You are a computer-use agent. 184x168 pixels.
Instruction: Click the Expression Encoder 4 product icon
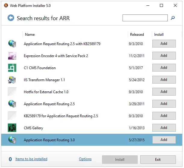(12, 56)
